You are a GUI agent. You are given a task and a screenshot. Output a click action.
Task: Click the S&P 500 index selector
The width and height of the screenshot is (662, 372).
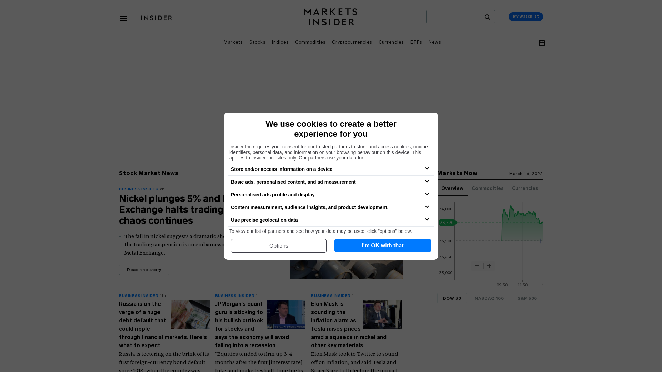pos(528,298)
